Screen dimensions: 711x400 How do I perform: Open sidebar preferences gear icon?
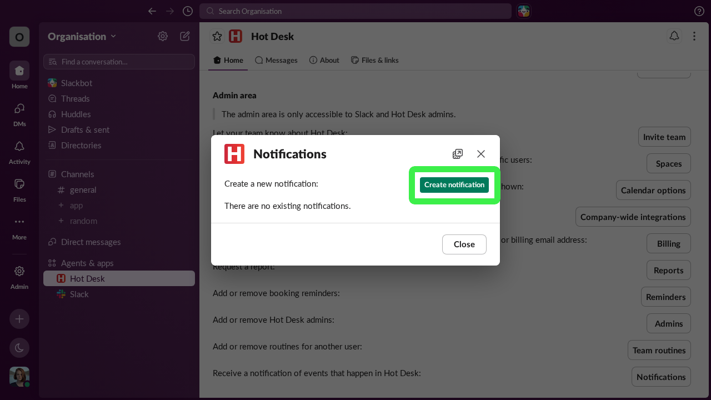click(163, 36)
